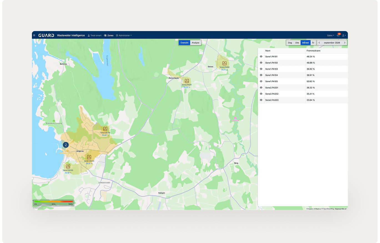Click the pink Løvesalen point-of-interest icon
380x243 pixels.
tap(235, 118)
